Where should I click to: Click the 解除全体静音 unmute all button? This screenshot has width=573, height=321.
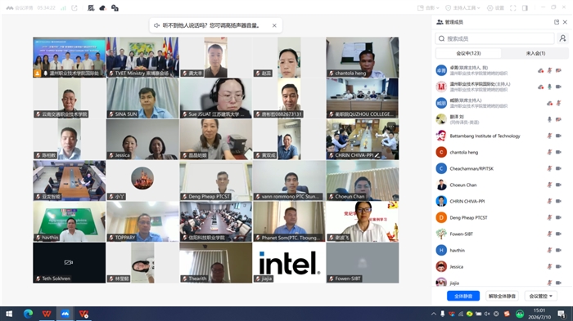pos(502,296)
